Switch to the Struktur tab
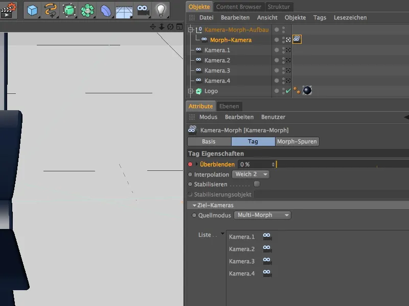The image size is (409, 306). tap(279, 7)
